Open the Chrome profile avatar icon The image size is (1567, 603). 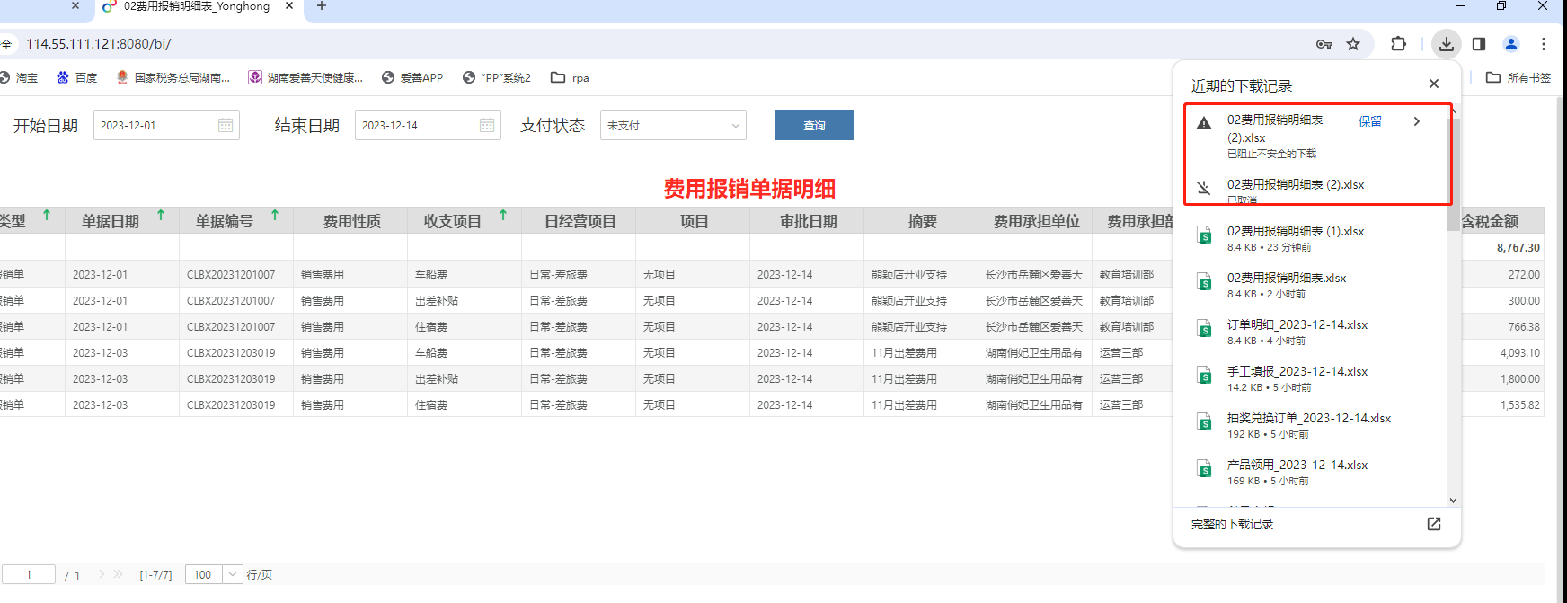[x=1511, y=43]
